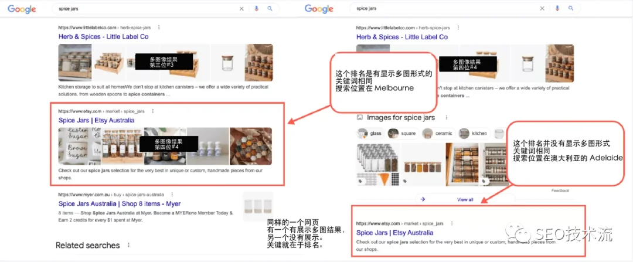The width and height of the screenshot is (633, 262).
Task: Click the Related searches heading
Action: 87,245
